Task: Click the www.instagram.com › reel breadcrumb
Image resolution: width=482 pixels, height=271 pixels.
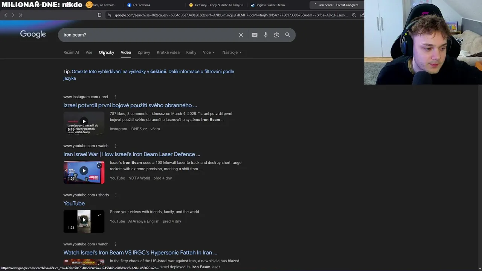Action: tap(85, 97)
